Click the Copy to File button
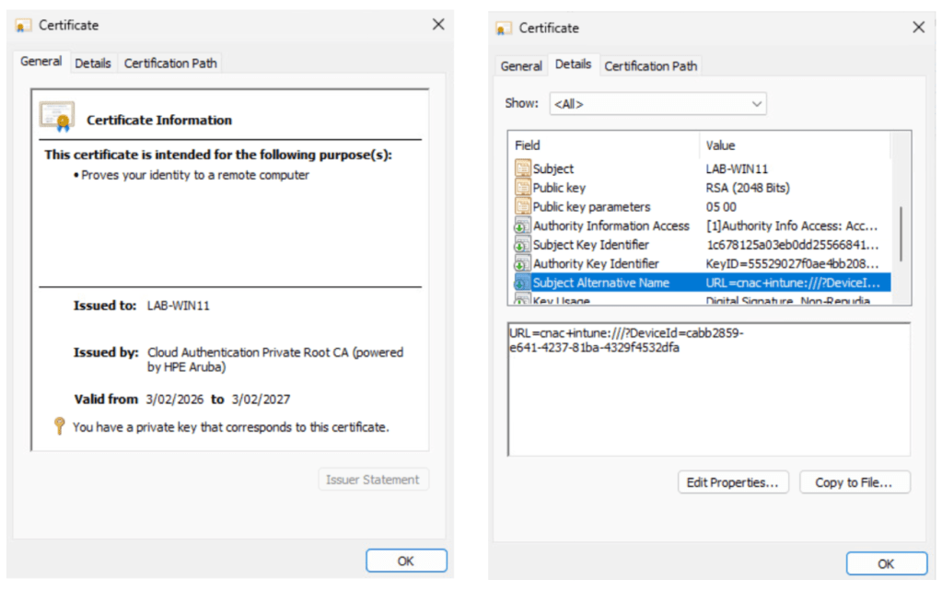 855,482
